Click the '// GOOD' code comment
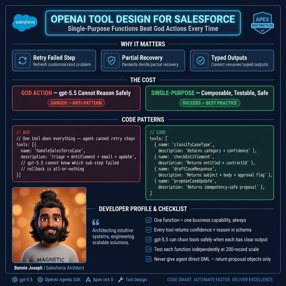 click(x=158, y=132)
